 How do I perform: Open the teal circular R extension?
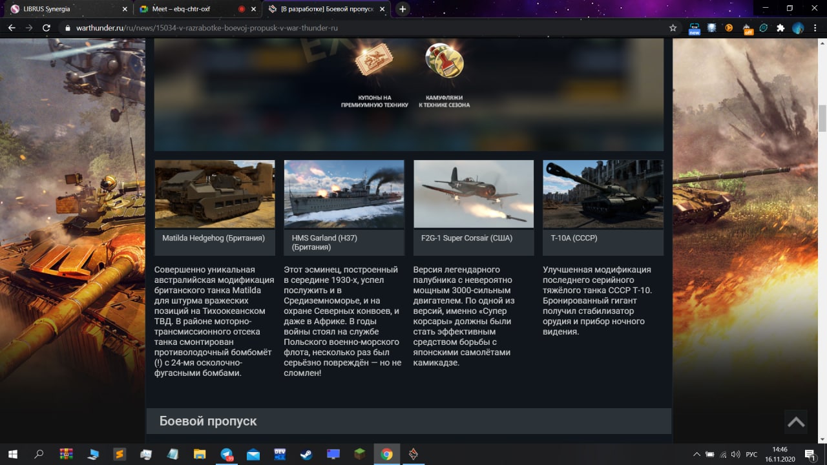click(x=764, y=28)
